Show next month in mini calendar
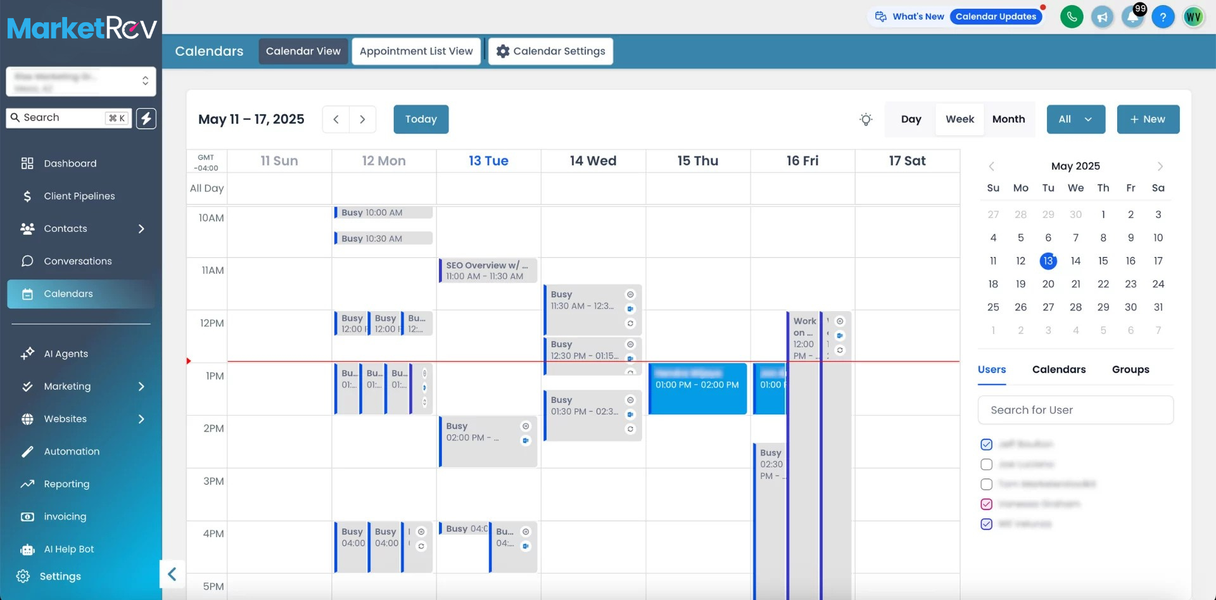The width and height of the screenshot is (1216, 600). (1160, 166)
